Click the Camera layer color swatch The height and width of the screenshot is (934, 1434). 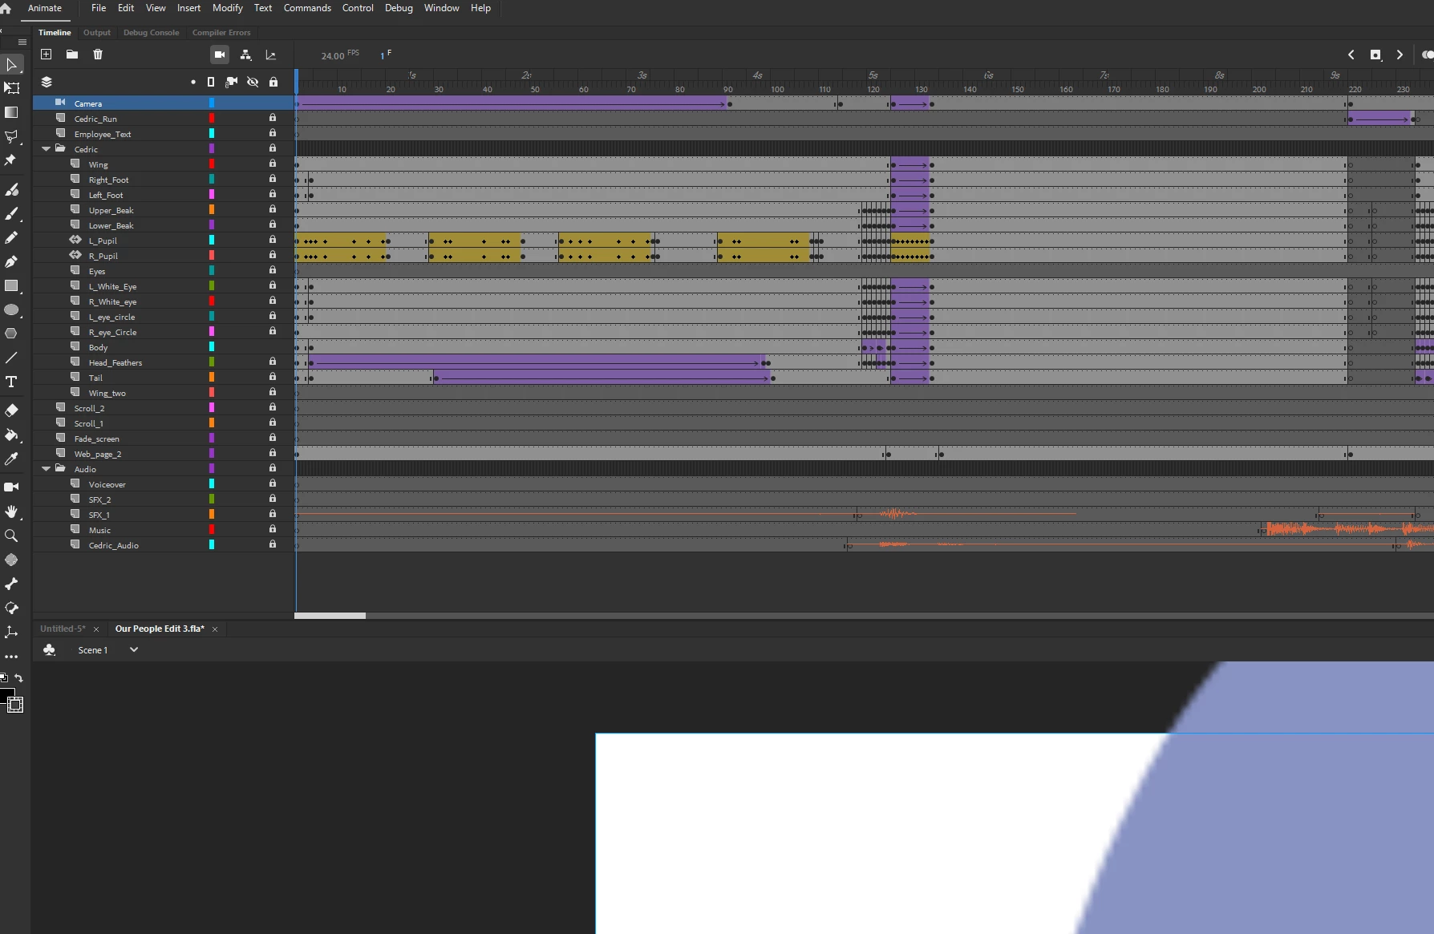212,103
